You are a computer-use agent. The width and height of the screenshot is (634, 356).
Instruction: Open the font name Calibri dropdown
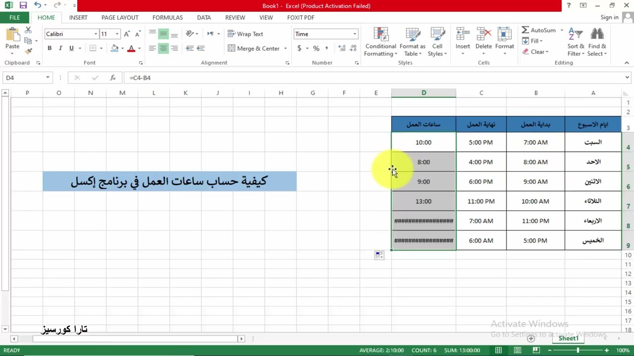[96, 34]
